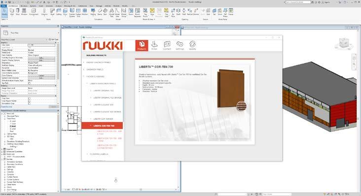Select the Roof tool in the ribbon

click(x=52, y=12)
